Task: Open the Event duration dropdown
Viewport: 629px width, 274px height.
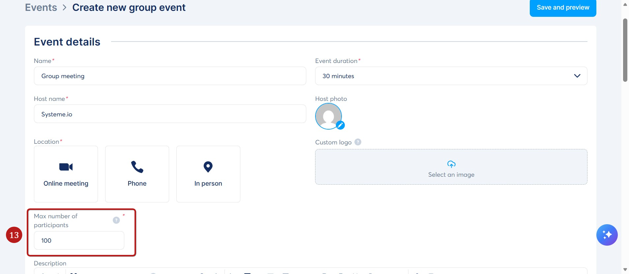Action: pyautogui.click(x=451, y=76)
